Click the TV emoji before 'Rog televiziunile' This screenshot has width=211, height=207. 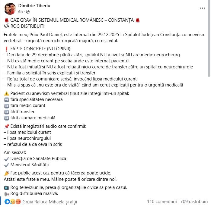pos(7,187)
